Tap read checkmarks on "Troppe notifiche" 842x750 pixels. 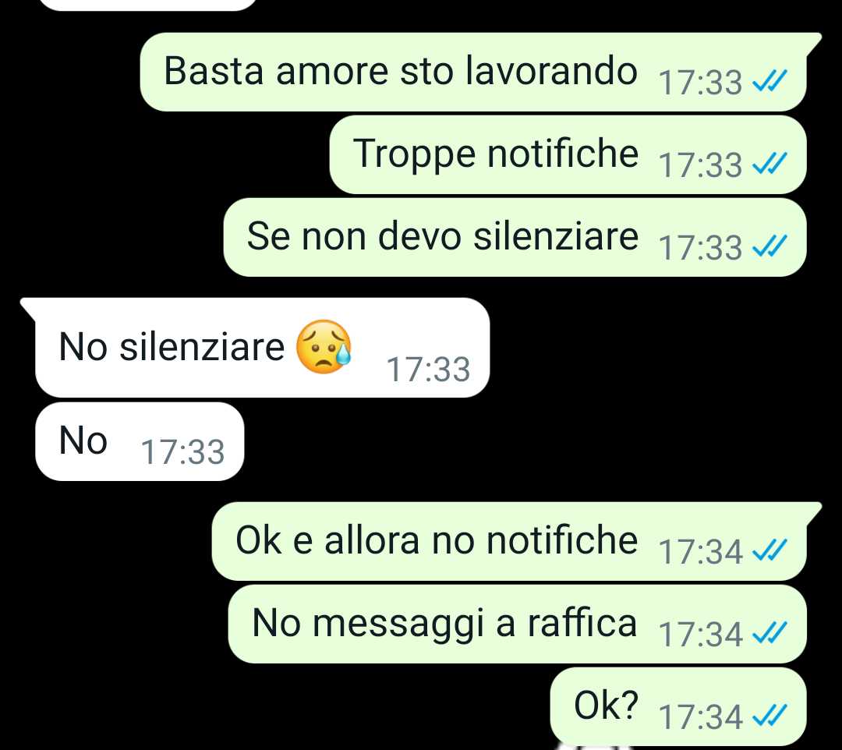(769, 164)
